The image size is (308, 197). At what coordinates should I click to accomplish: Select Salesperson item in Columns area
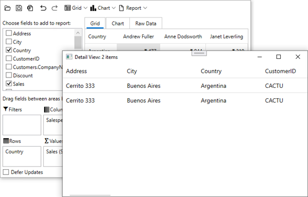54,120
